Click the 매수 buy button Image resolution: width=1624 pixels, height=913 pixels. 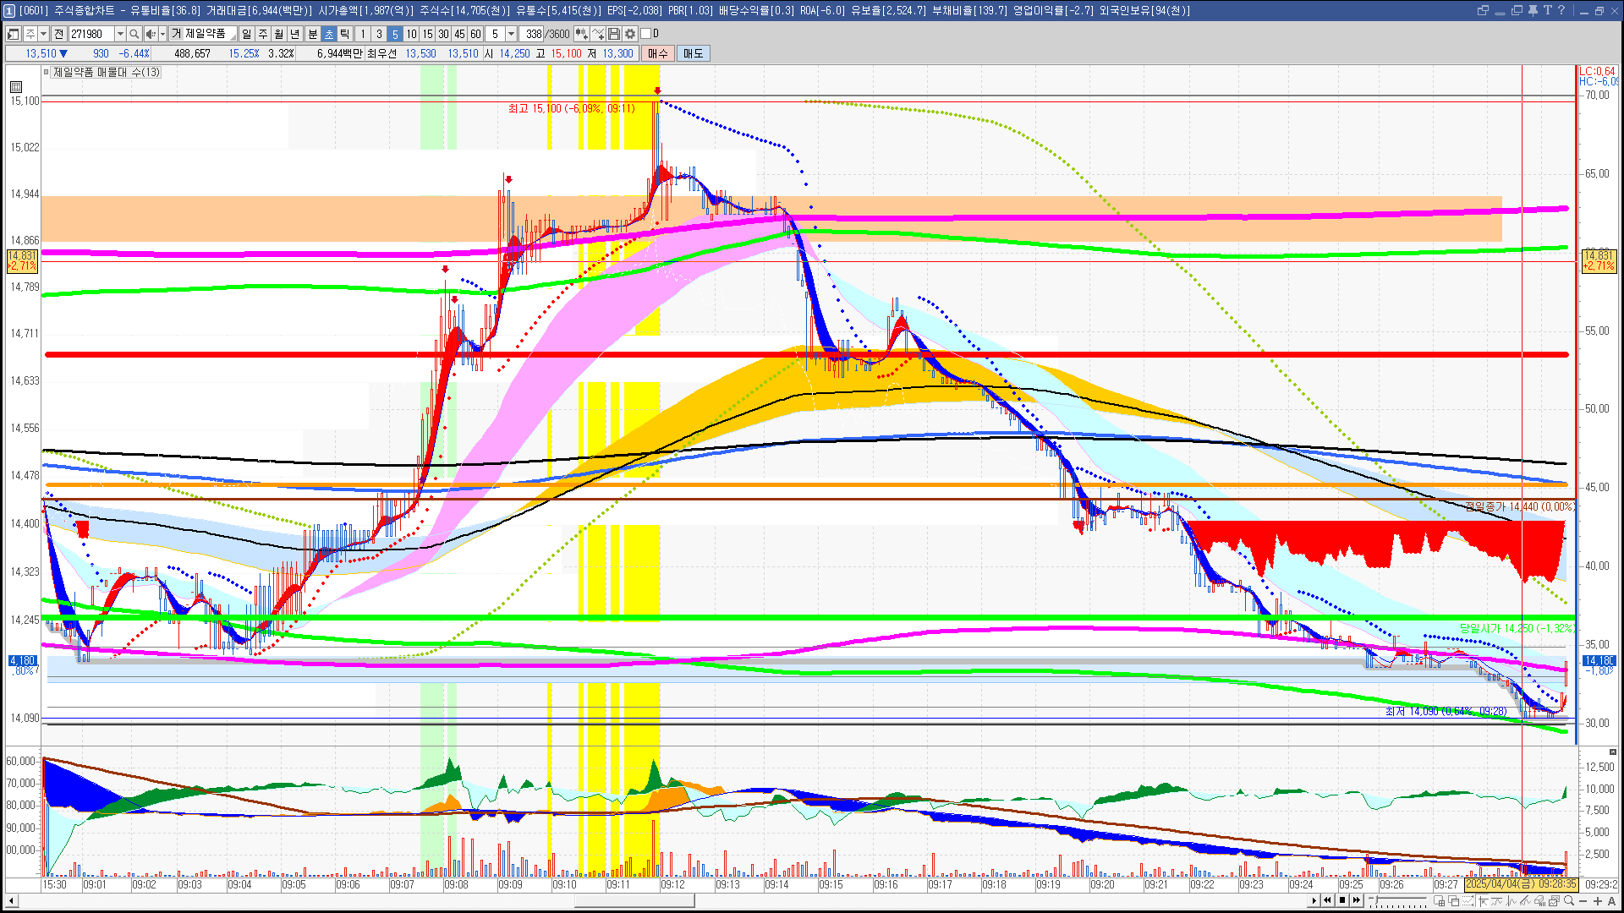pyautogui.click(x=658, y=53)
